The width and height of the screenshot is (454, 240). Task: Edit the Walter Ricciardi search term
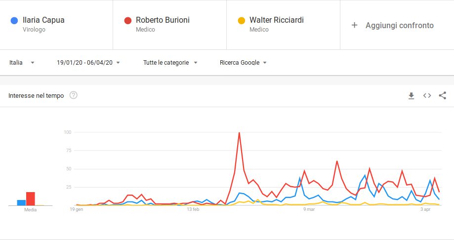[276, 20]
